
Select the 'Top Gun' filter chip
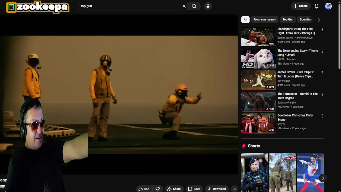pyautogui.click(x=288, y=19)
